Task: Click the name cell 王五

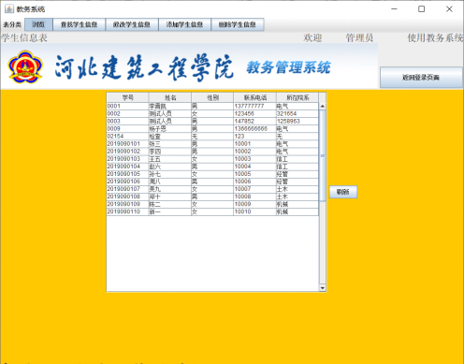Action: (x=170, y=159)
